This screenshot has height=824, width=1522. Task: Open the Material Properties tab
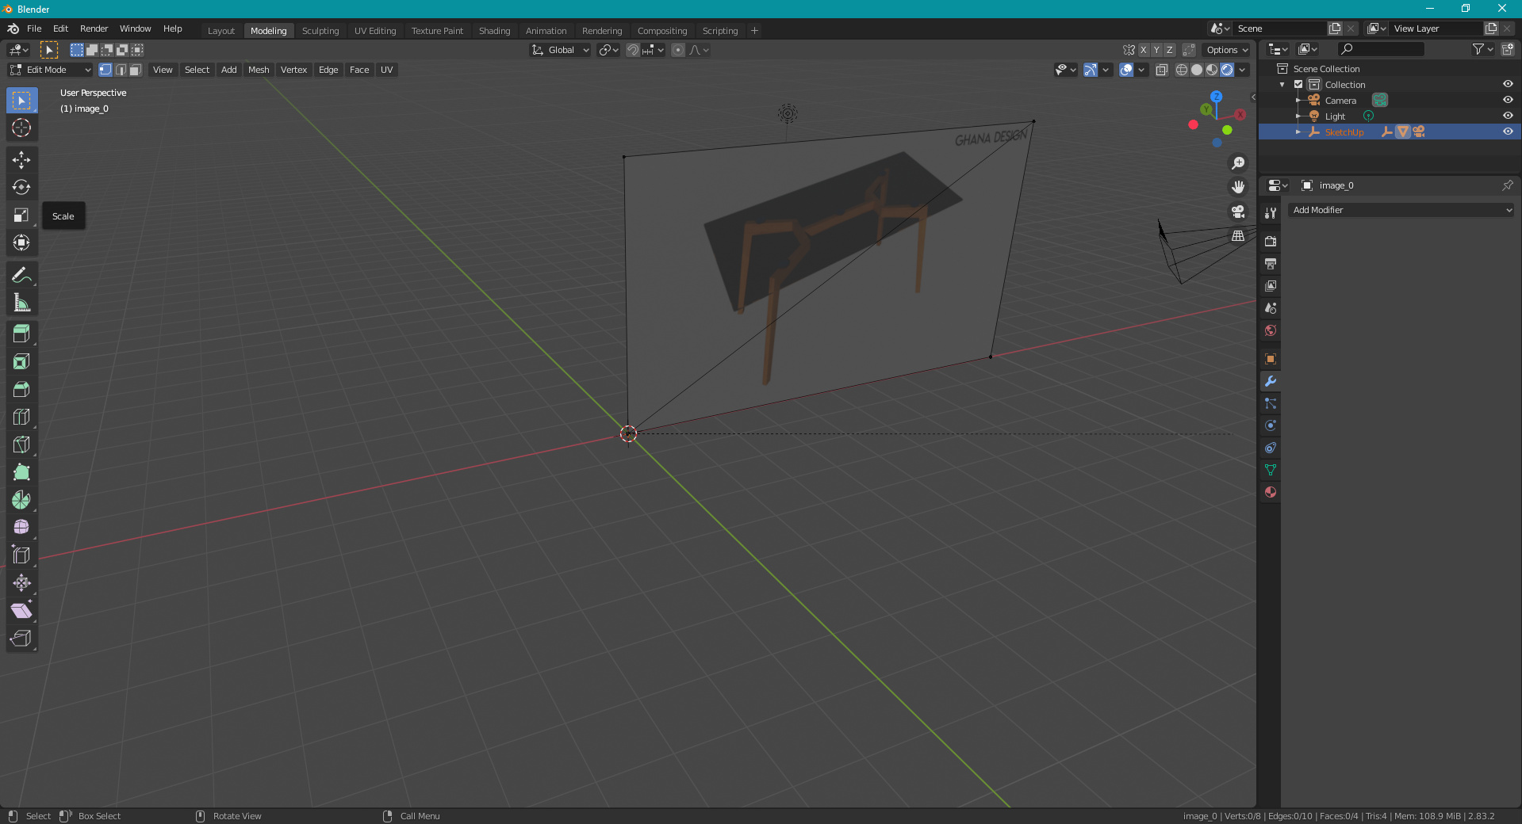point(1270,492)
